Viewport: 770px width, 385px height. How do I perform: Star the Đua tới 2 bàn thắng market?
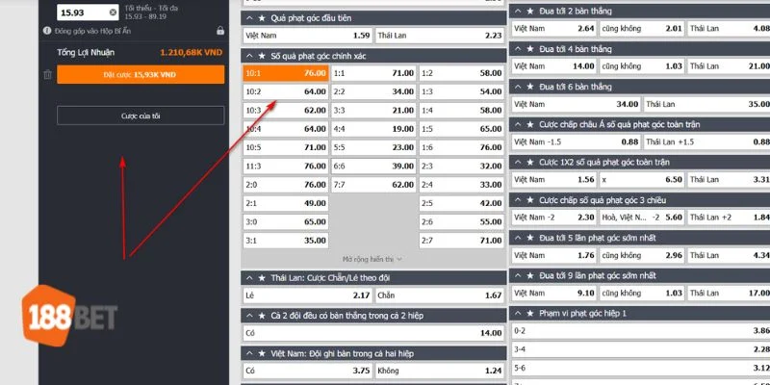pos(528,12)
